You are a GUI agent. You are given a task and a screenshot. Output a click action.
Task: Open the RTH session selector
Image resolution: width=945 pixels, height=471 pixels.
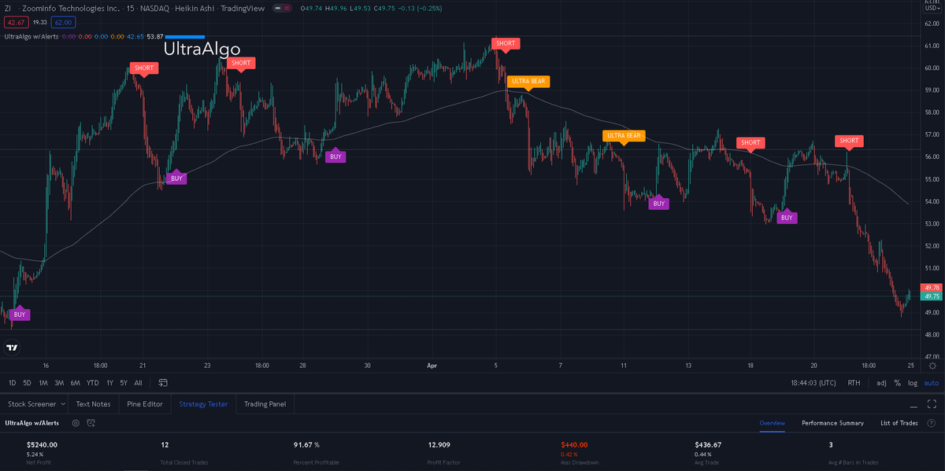click(x=854, y=383)
